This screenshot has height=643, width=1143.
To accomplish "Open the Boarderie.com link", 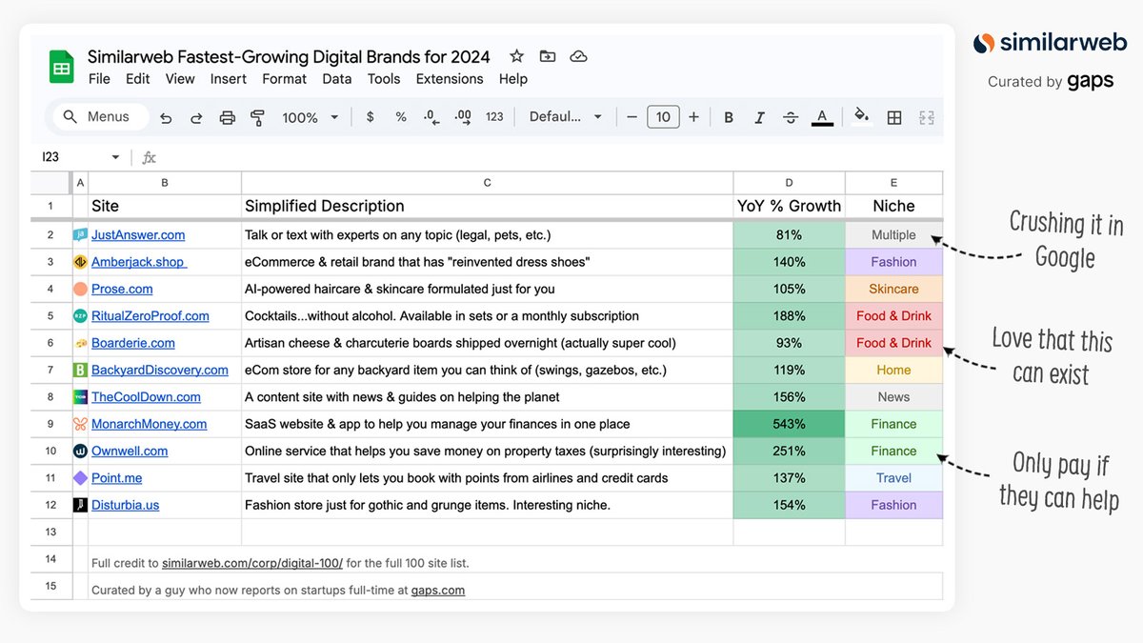I will 133,343.
